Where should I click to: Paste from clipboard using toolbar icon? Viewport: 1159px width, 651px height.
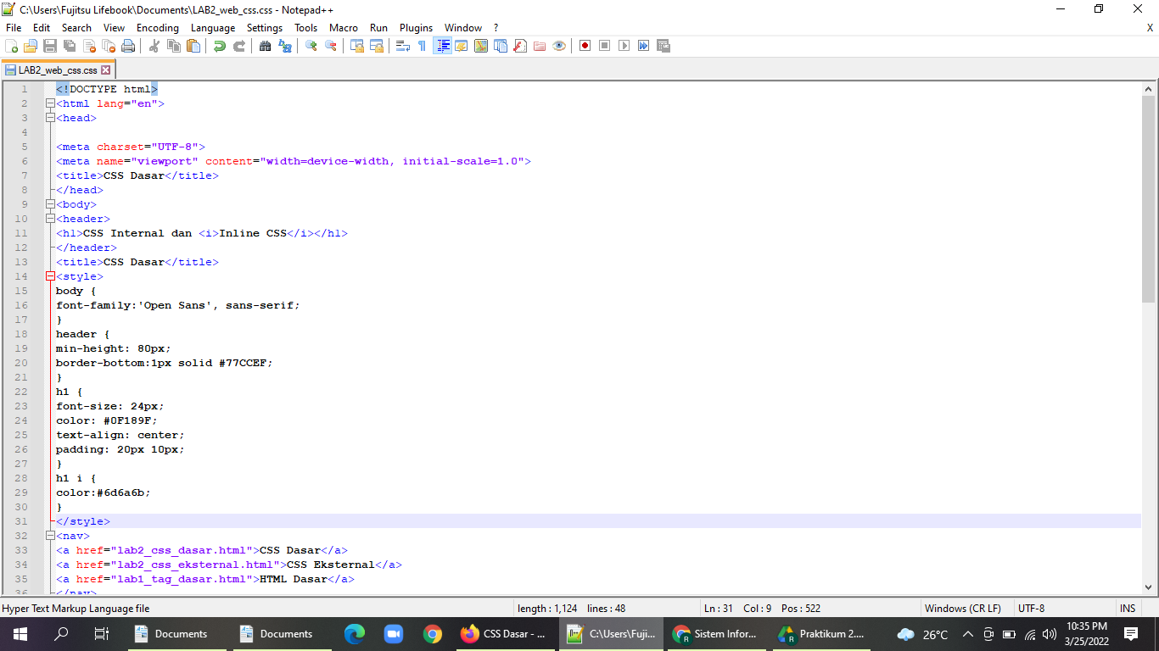click(x=193, y=46)
